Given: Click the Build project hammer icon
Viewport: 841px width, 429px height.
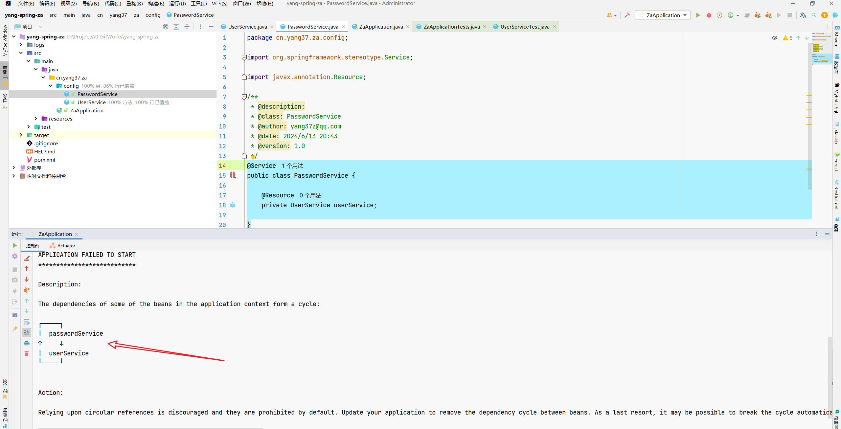Looking at the screenshot, I should click(x=627, y=15).
